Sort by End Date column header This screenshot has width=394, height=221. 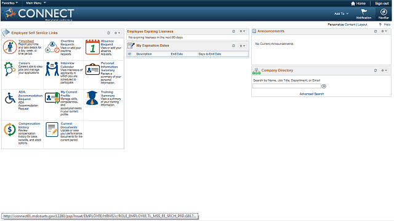click(177, 54)
